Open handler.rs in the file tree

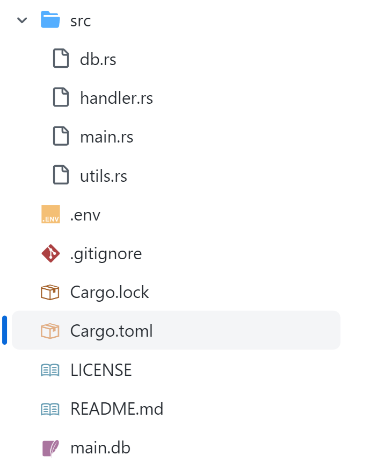pyautogui.click(x=116, y=98)
